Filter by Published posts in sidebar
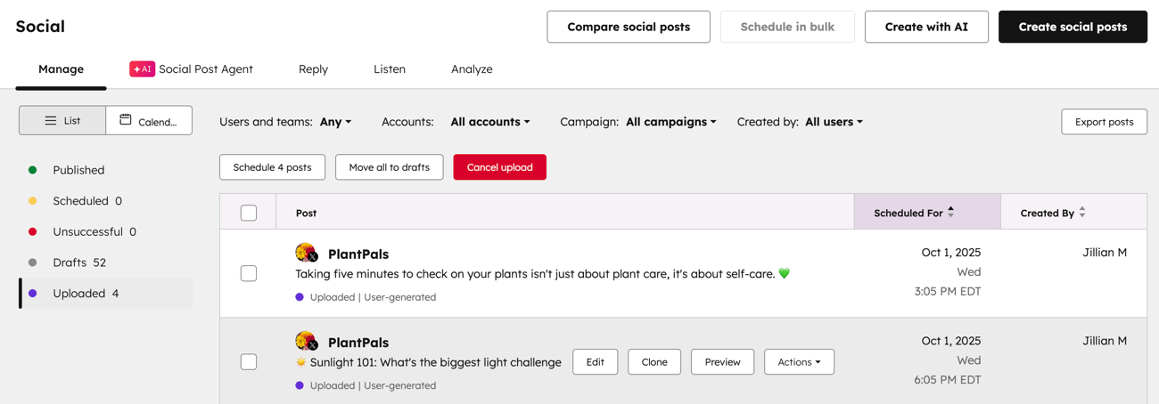This screenshot has height=404, width=1159. point(106,170)
